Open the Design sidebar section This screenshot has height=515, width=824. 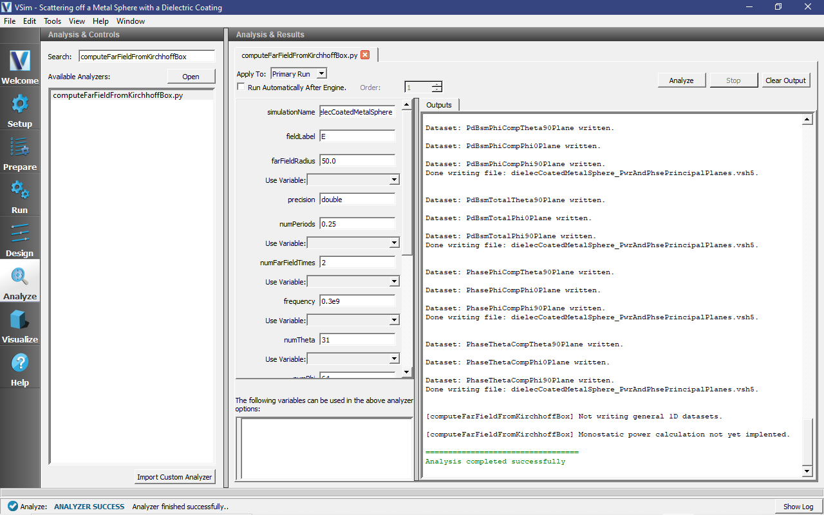[x=19, y=238]
